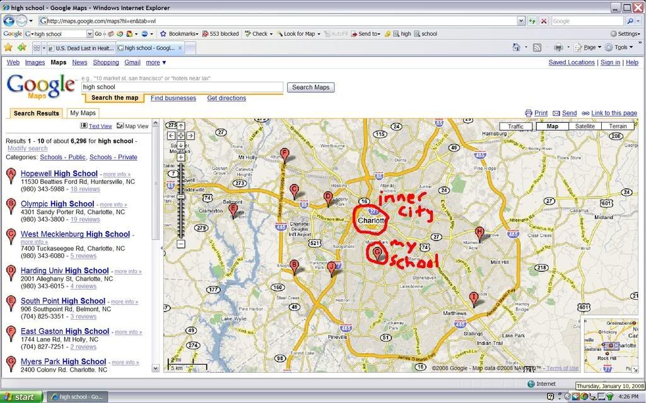Switch to the My Maps tab
This screenshot has height=403, width=646.
83,113
